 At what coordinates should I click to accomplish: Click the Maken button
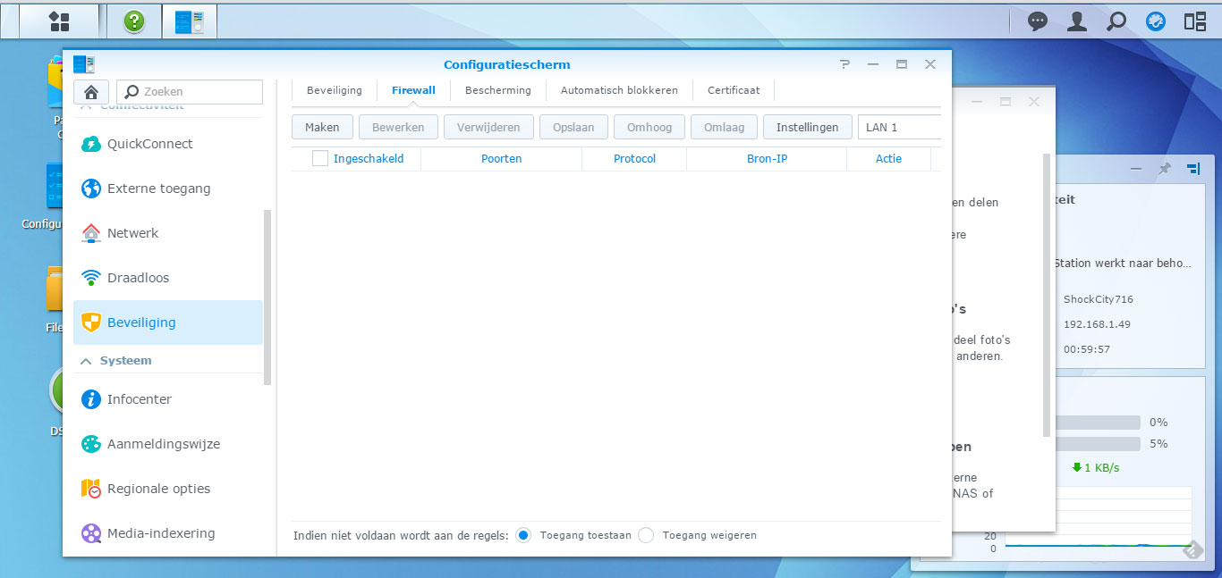coord(322,127)
